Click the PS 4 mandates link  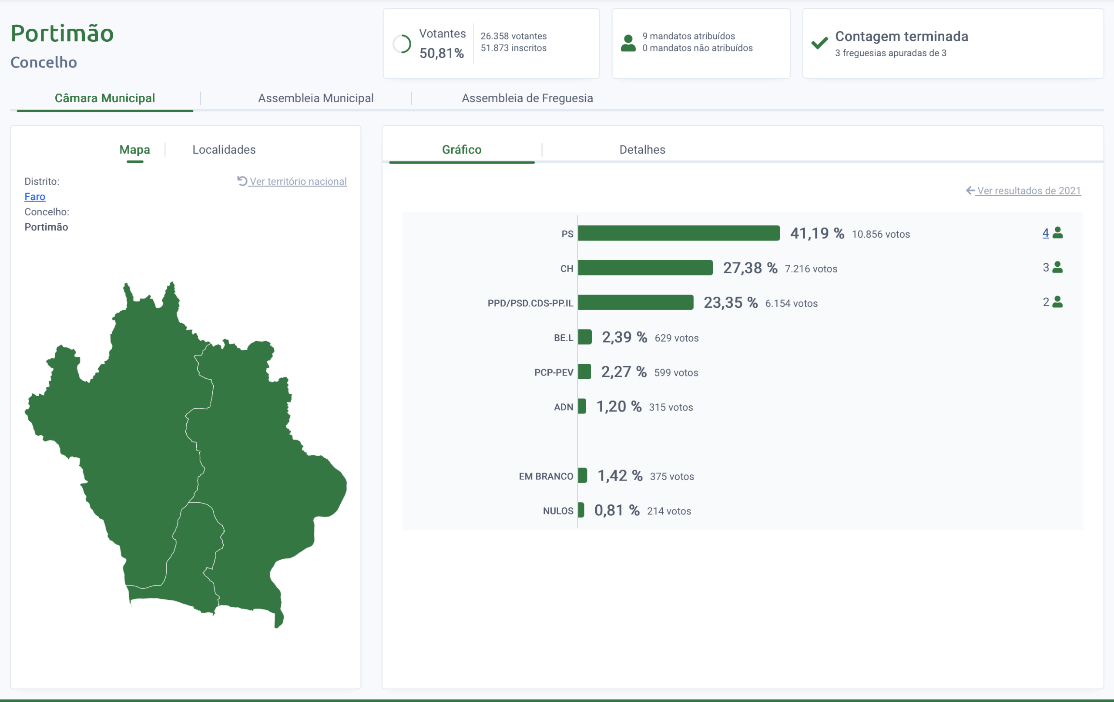click(1045, 233)
